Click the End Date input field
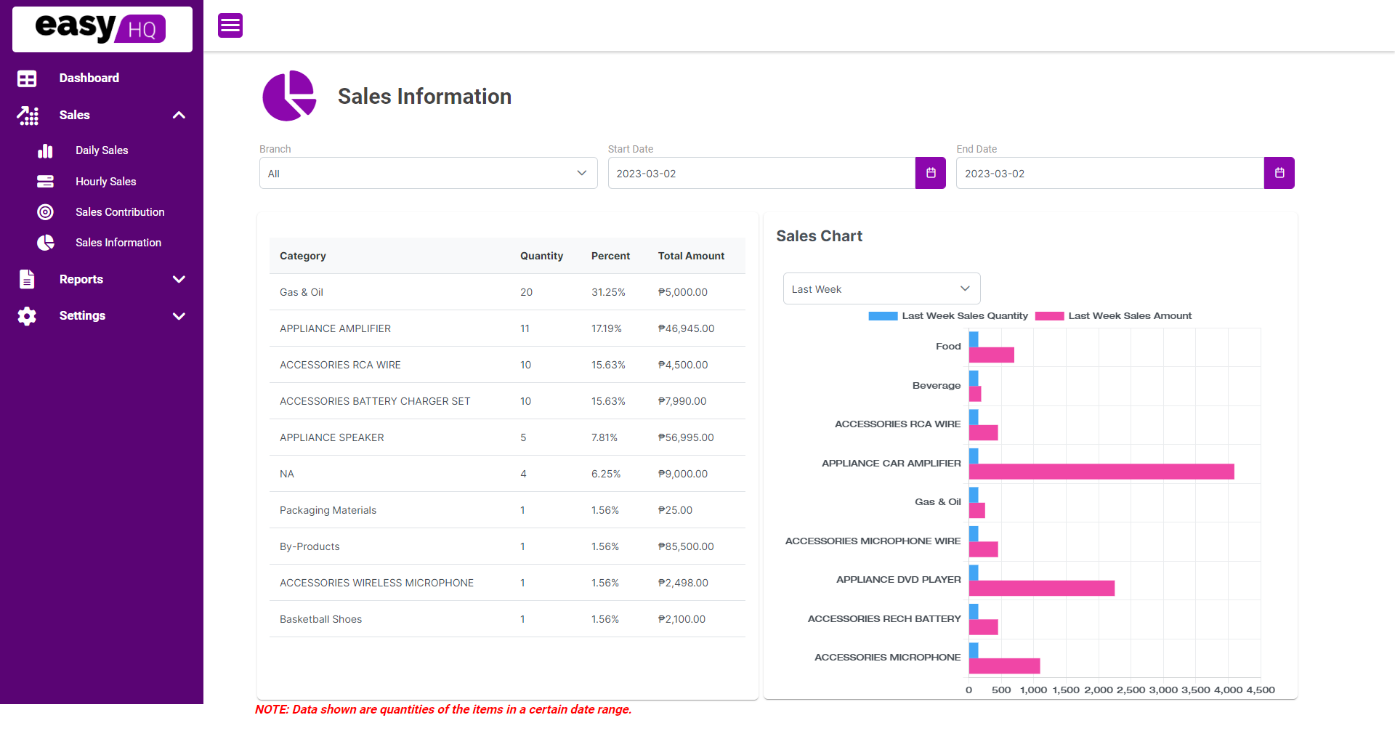This screenshot has width=1395, height=739. tap(1110, 173)
